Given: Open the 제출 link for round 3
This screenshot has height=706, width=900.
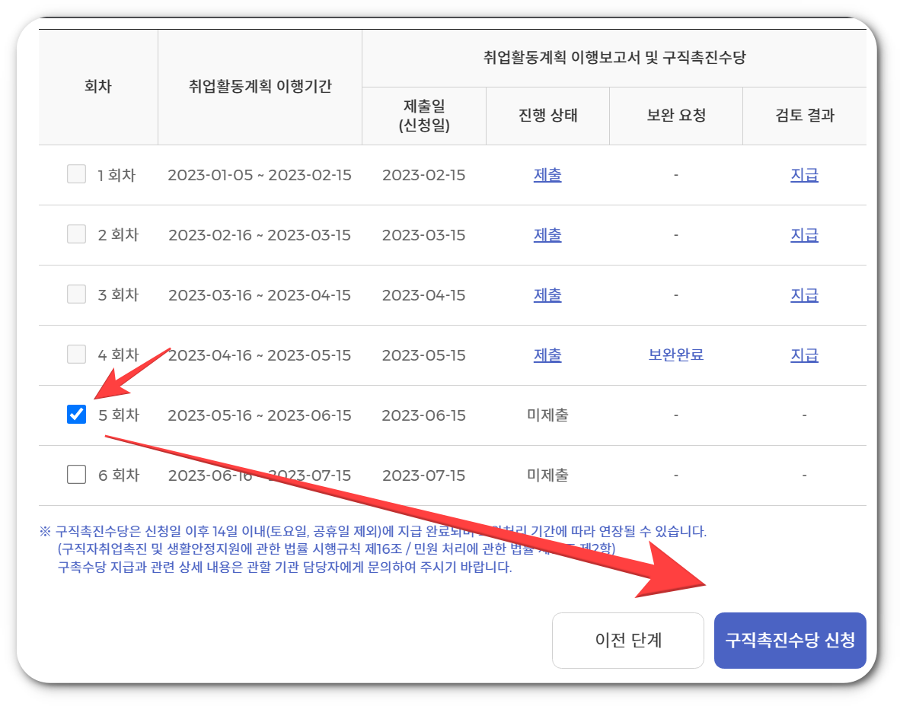Looking at the screenshot, I should [547, 295].
